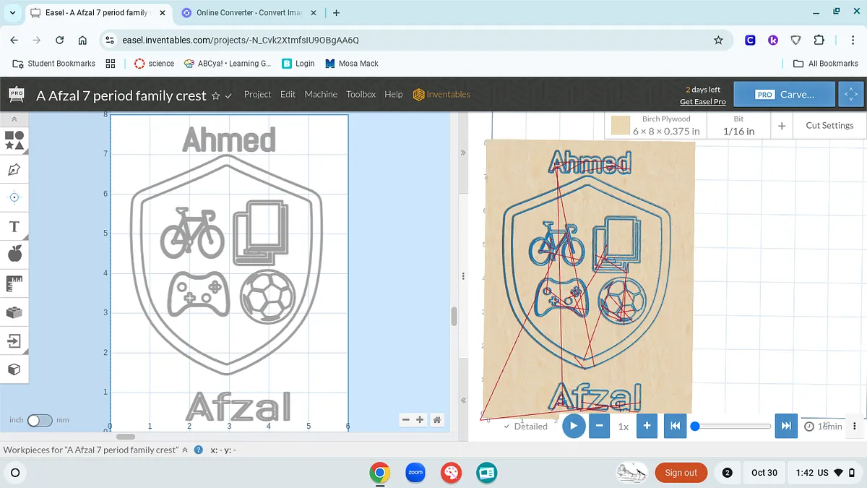Open the Import tool
Image resolution: width=867 pixels, height=488 pixels.
tap(14, 341)
